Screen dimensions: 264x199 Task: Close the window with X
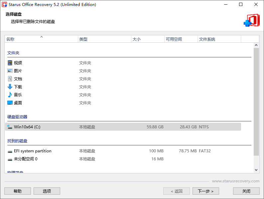click(256, 5)
